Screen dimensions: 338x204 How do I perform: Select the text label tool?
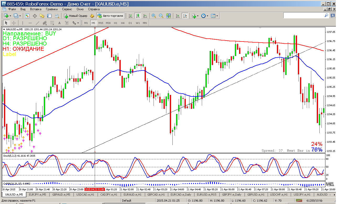point(67,23)
